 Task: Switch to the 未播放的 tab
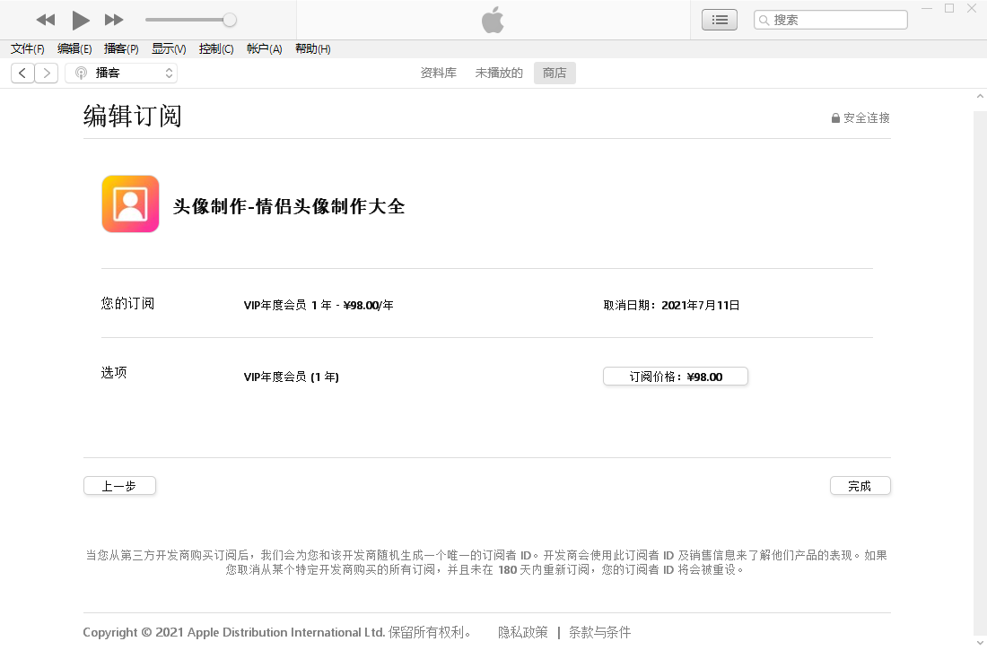pyautogui.click(x=499, y=73)
